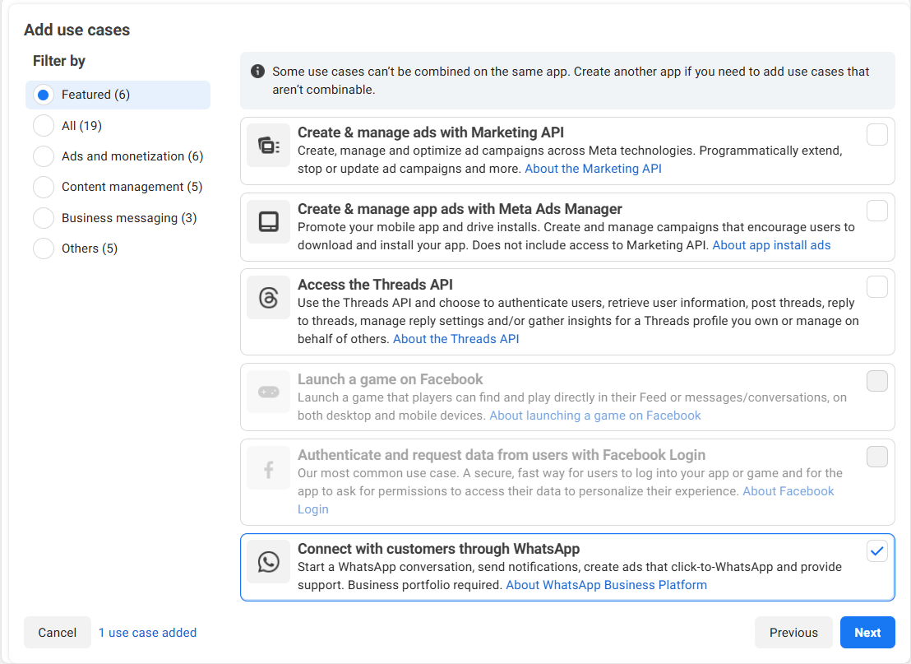Select the All (19) filter

coord(44,126)
